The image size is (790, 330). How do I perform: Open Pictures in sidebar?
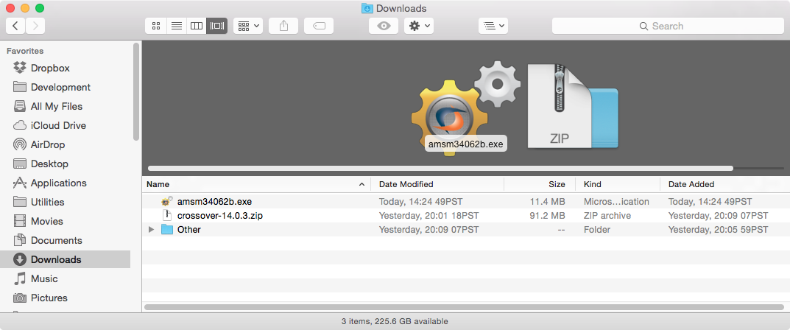pyautogui.click(x=66, y=298)
